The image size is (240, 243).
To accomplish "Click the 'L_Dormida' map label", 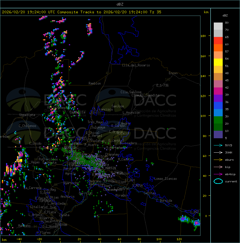I will (164, 201).
